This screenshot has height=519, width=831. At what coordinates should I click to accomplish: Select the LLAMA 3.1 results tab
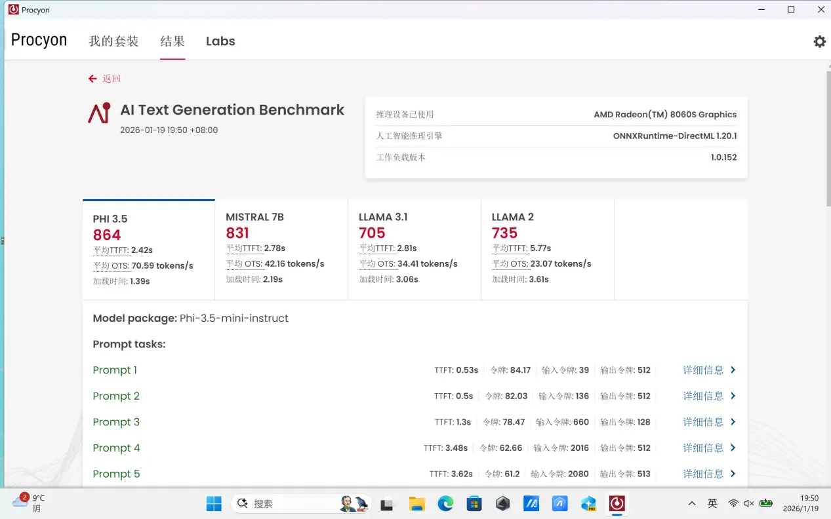(x=414, y=249)
